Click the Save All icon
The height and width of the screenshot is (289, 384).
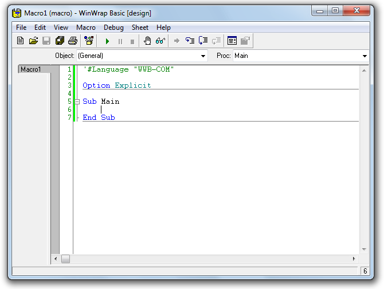tap(60, 41)
